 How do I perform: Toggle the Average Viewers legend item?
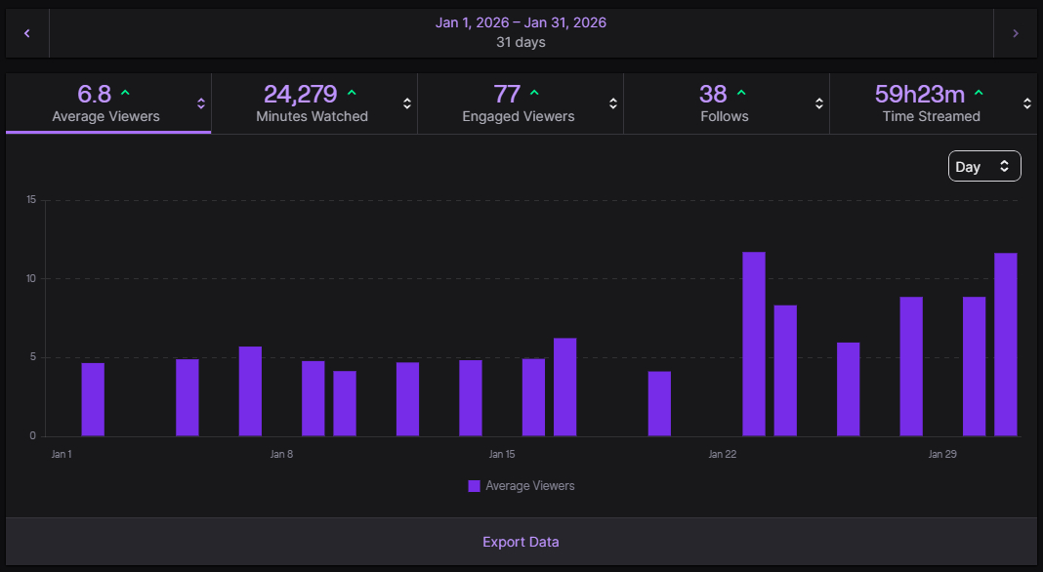point(529,486)
